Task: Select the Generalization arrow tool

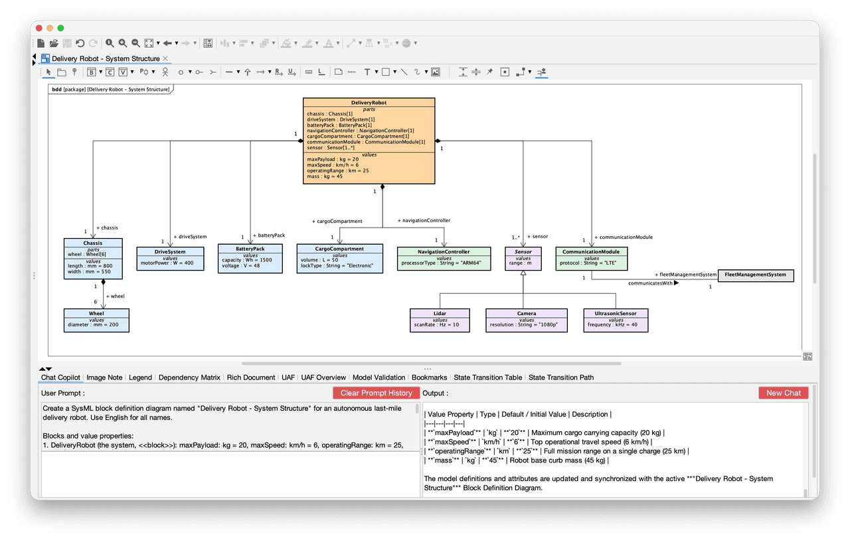Action: 248,72
